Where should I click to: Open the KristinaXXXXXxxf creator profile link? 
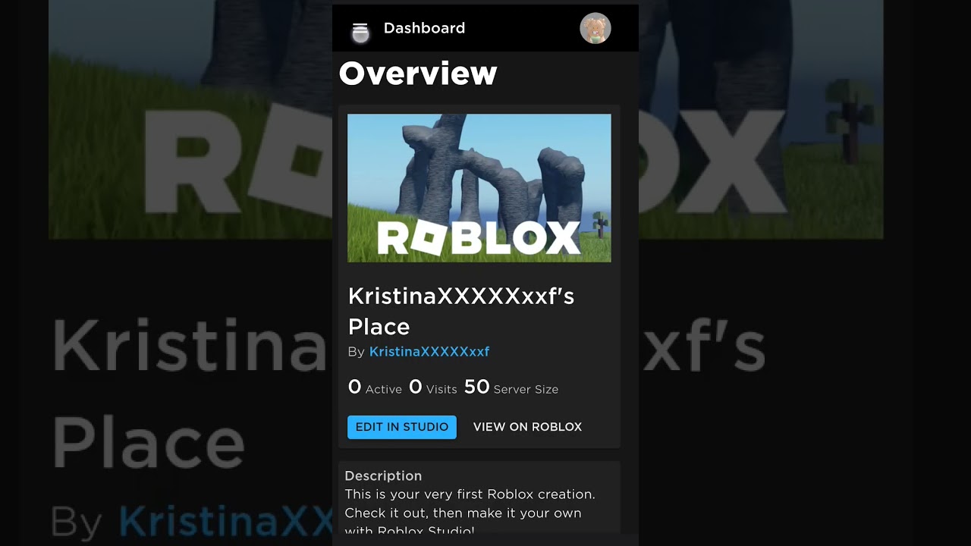click(x=429, y=352)
